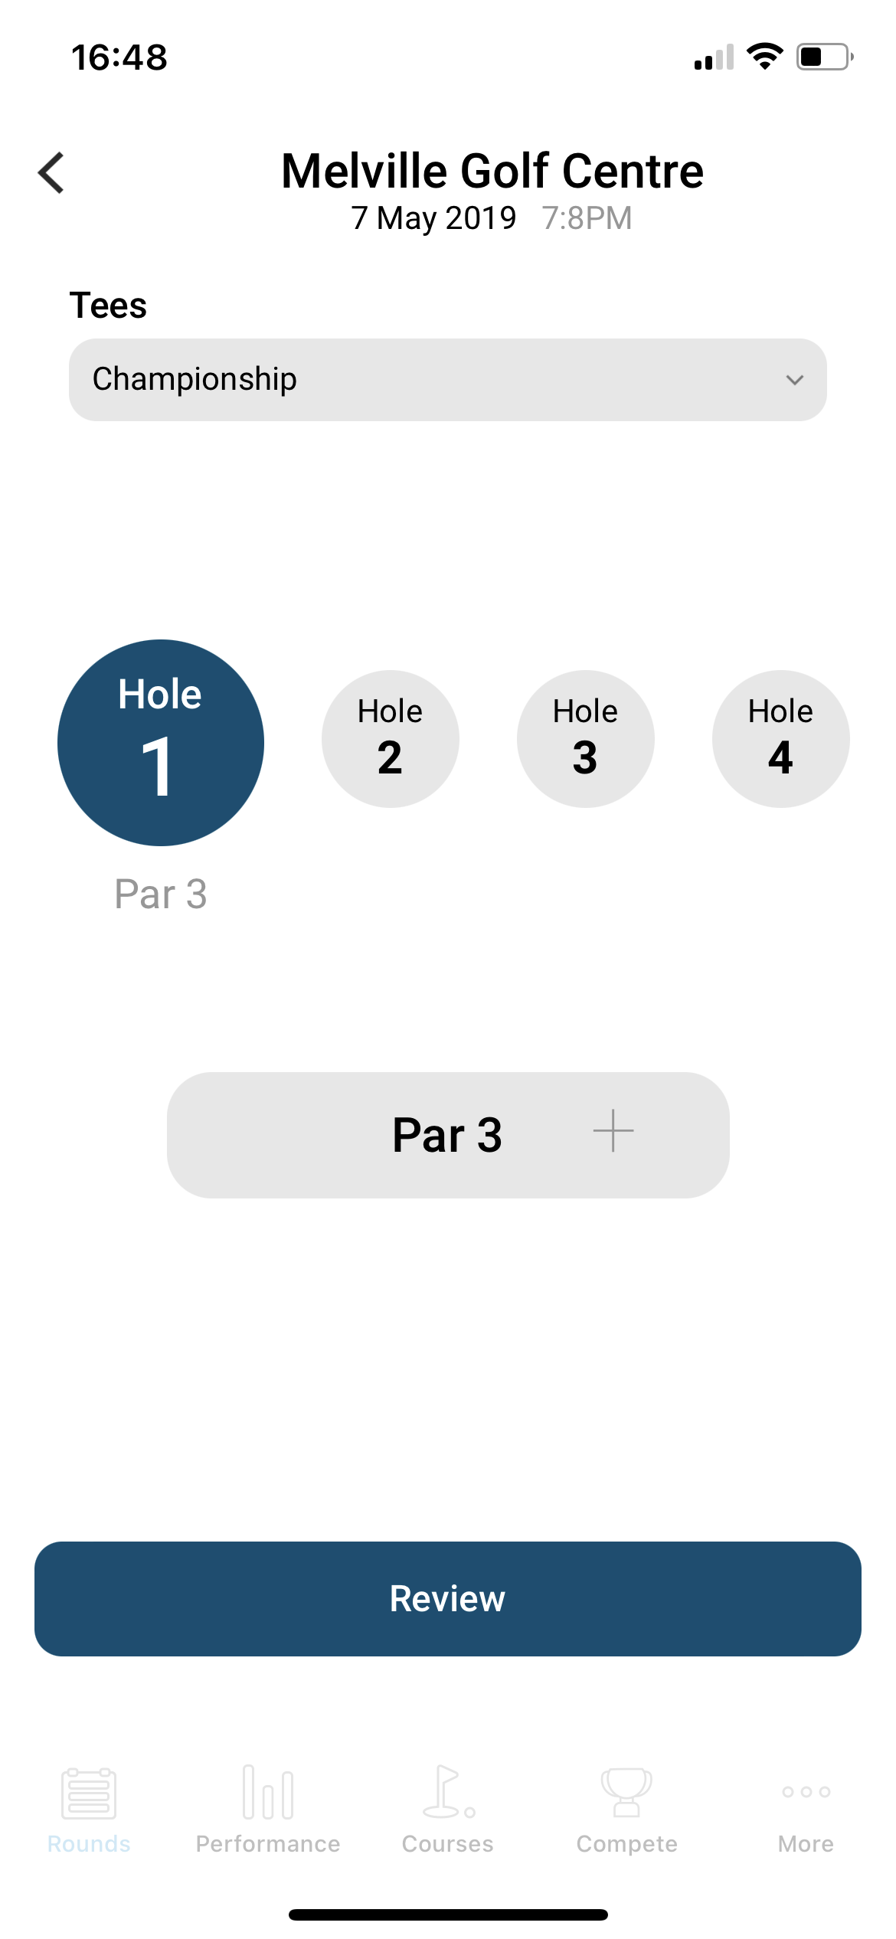The image size is (896, 1939).
Task: Expand the tees dropdown arrow
Action: coord(795,380)
